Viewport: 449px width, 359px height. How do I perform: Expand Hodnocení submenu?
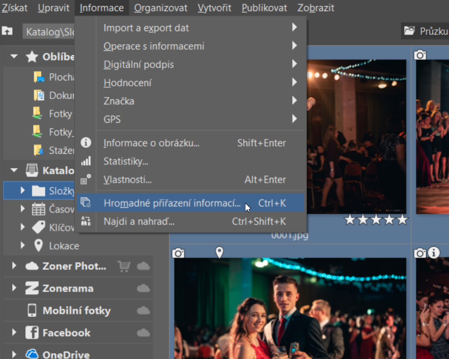coord(190,83)
